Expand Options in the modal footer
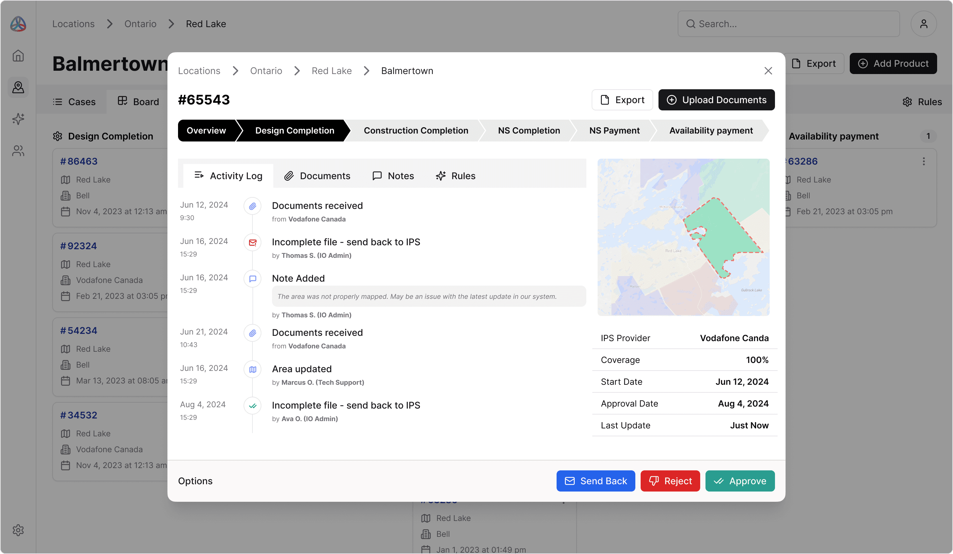The height and width of the screenshot is (554, 953). click(x=195, y=481)
